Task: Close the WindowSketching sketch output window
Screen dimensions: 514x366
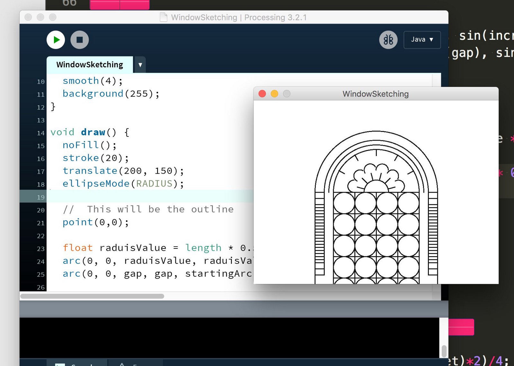Action: [x=262, y=94]
